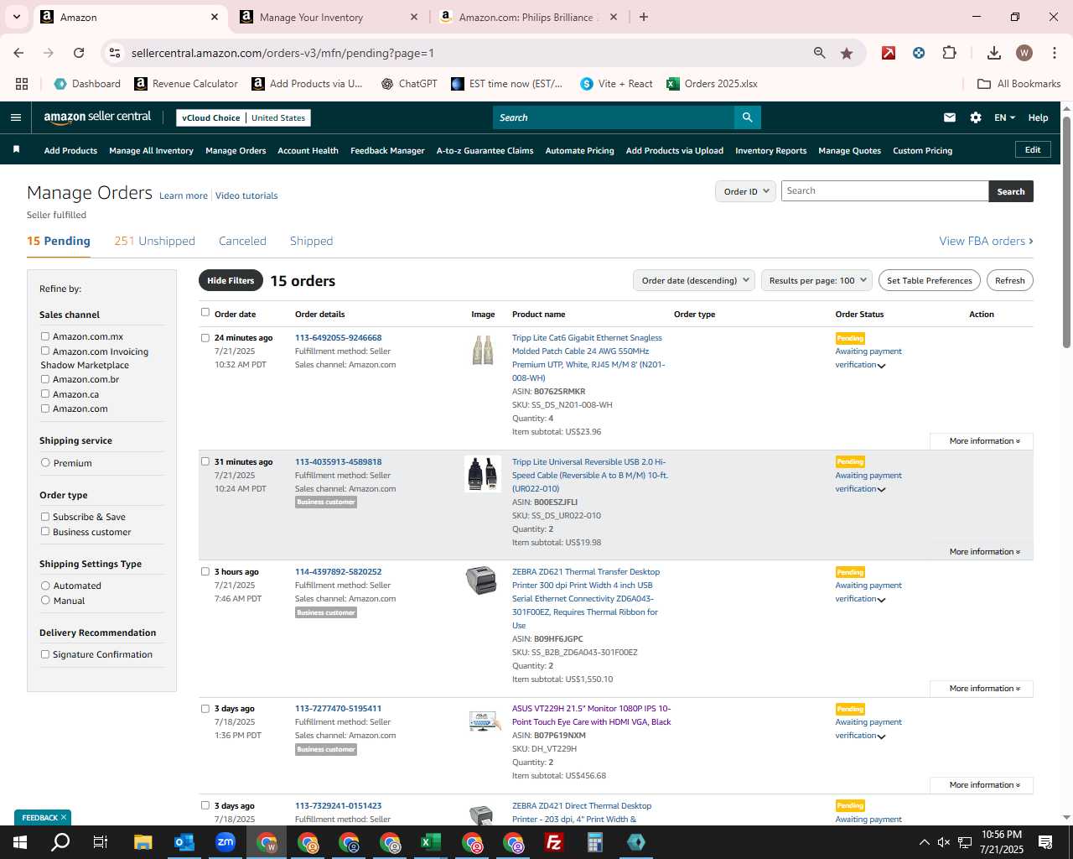Image resolution: width=1073 pixels, height=859 pixels.
Task: Open the Seller Central hamburger menu
Action: click(15, 117)
